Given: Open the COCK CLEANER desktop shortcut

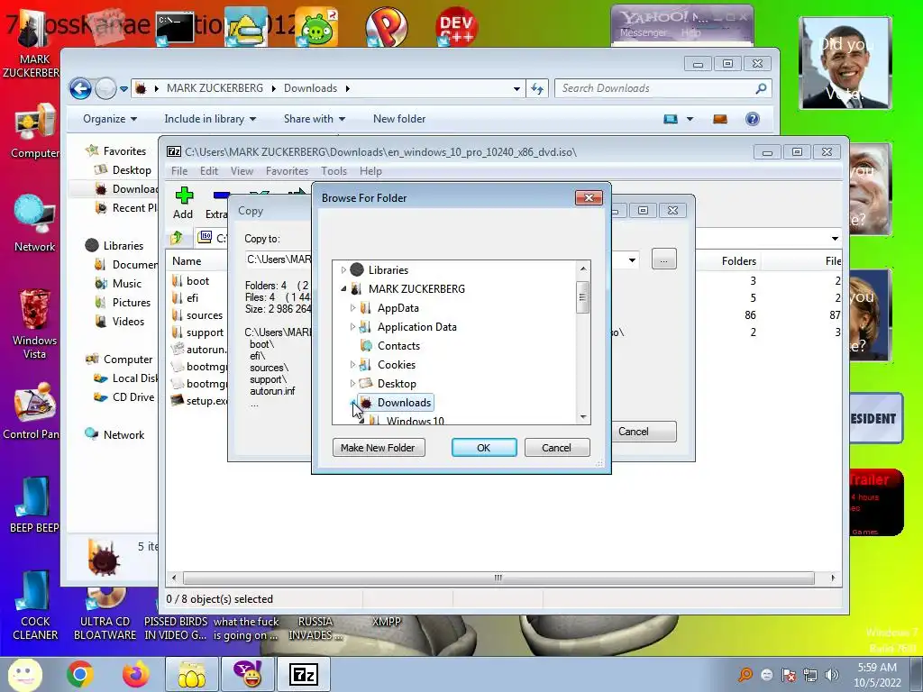Looking at the screenshot, I should click(35, 605).
